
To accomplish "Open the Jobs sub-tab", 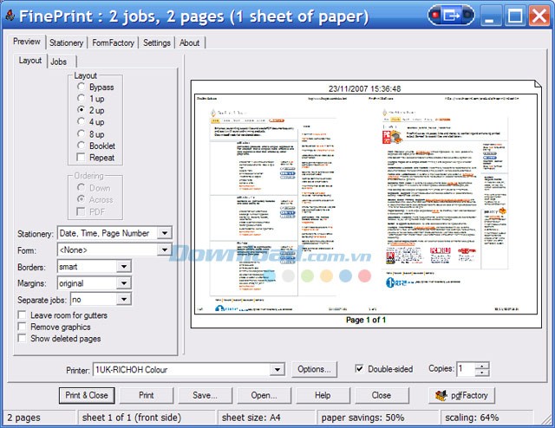I will coord(59,62).
